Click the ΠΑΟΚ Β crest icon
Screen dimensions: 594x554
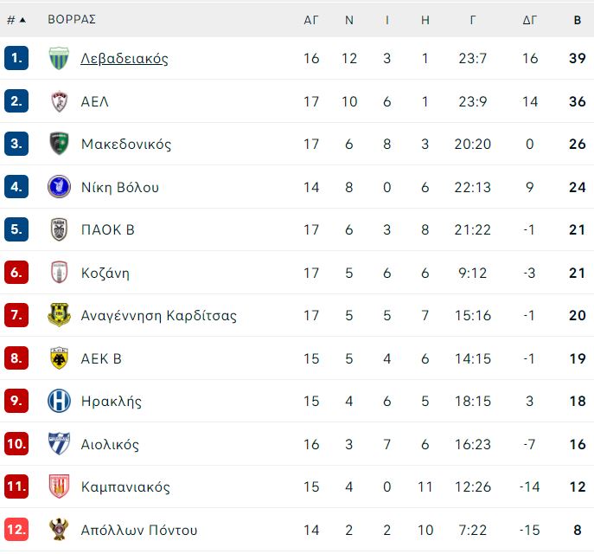click(59, 229)
